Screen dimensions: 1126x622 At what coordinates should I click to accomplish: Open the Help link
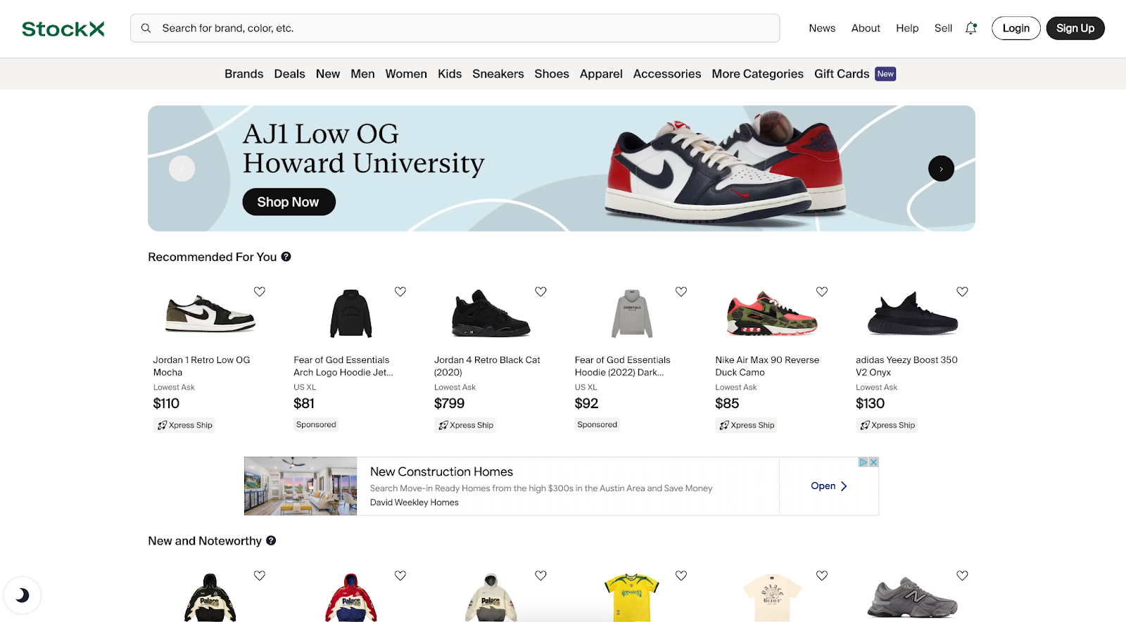point(907,28)
